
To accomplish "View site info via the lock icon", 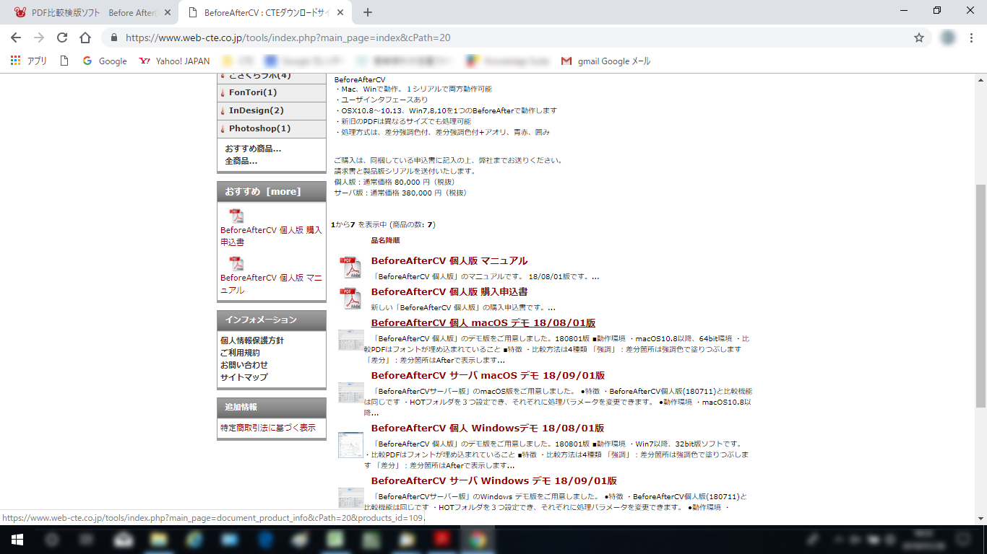I will coord(114,38).
